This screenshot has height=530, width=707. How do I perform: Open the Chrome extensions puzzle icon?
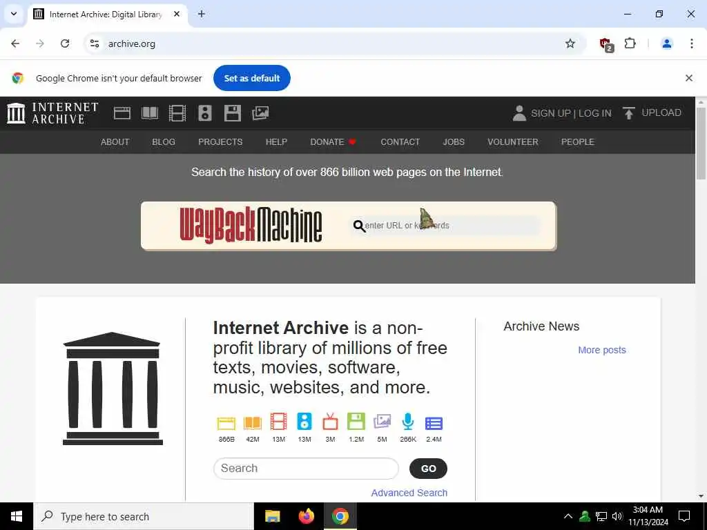630,43
